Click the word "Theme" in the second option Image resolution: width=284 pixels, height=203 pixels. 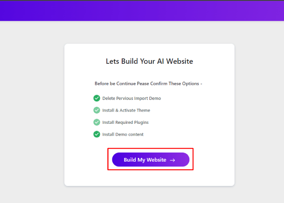144,110
